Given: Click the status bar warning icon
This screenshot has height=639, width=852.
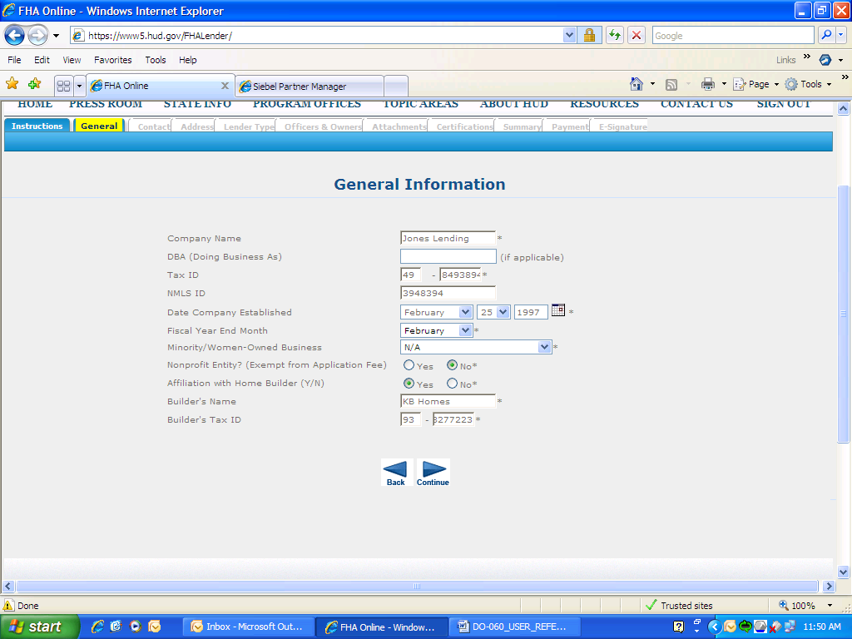Looking at the screenshot, I should coord(8,606).
